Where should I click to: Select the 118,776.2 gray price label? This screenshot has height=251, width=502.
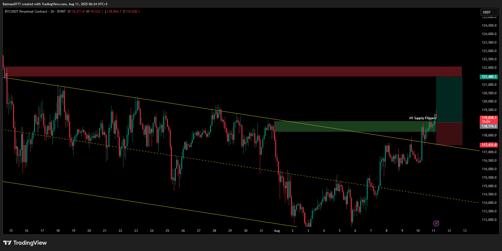pos(489,126)
